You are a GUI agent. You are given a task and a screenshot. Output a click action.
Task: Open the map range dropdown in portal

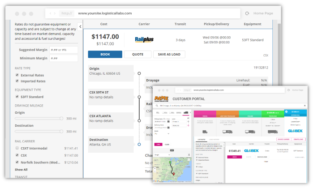tap(162, 155)
